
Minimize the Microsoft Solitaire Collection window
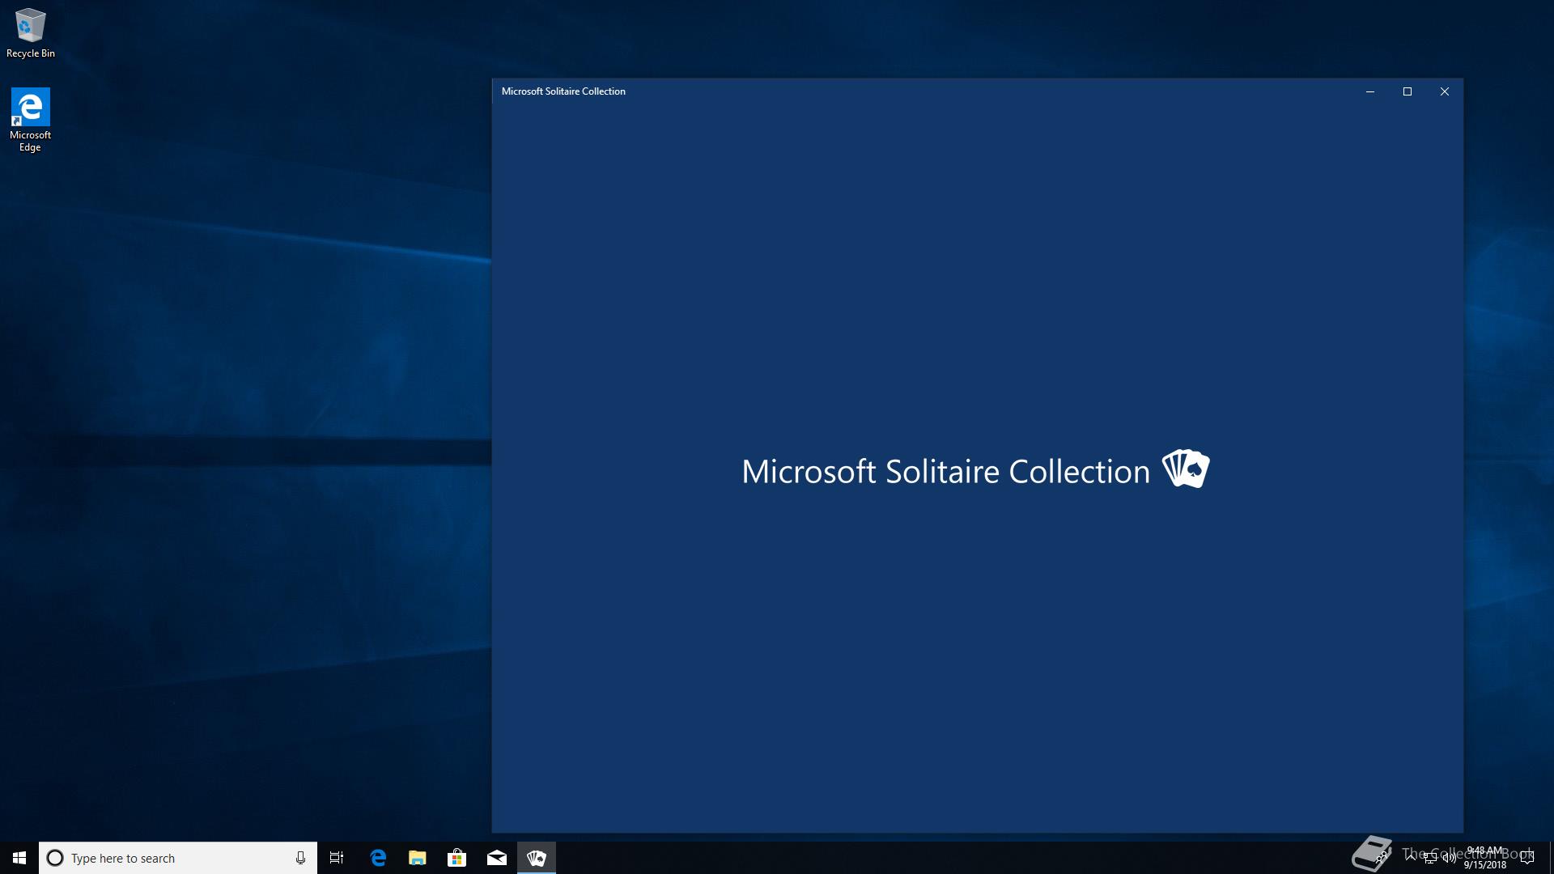click(x=1370, y=91)
